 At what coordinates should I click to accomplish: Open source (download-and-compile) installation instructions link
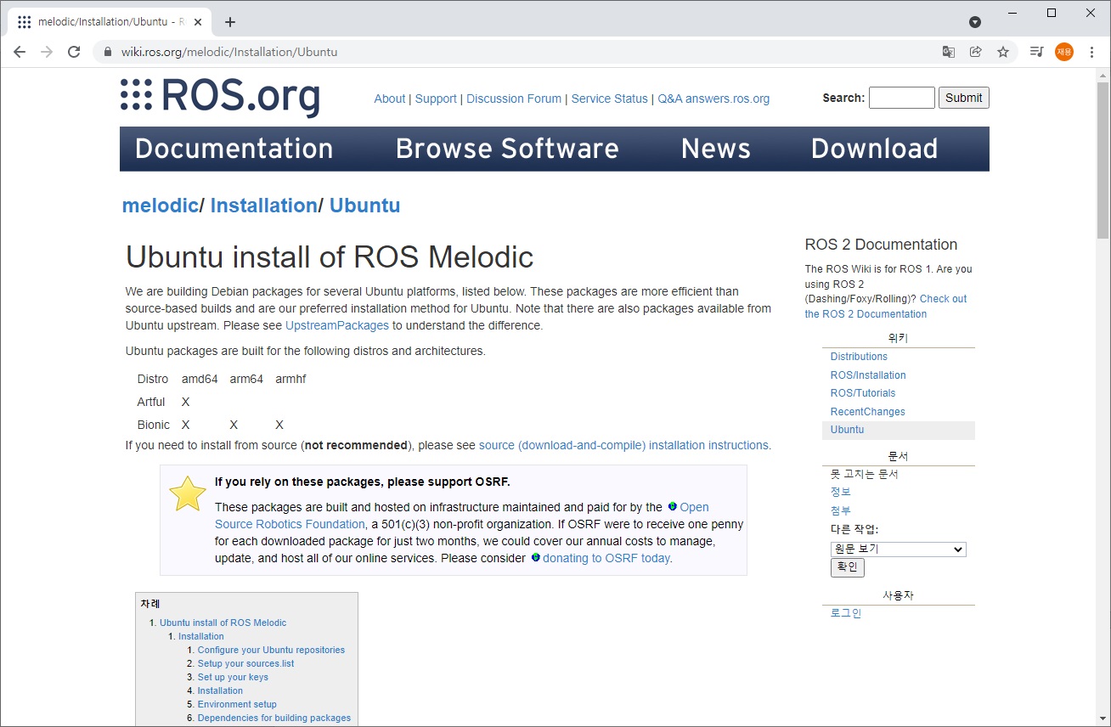tap(623, 445)
